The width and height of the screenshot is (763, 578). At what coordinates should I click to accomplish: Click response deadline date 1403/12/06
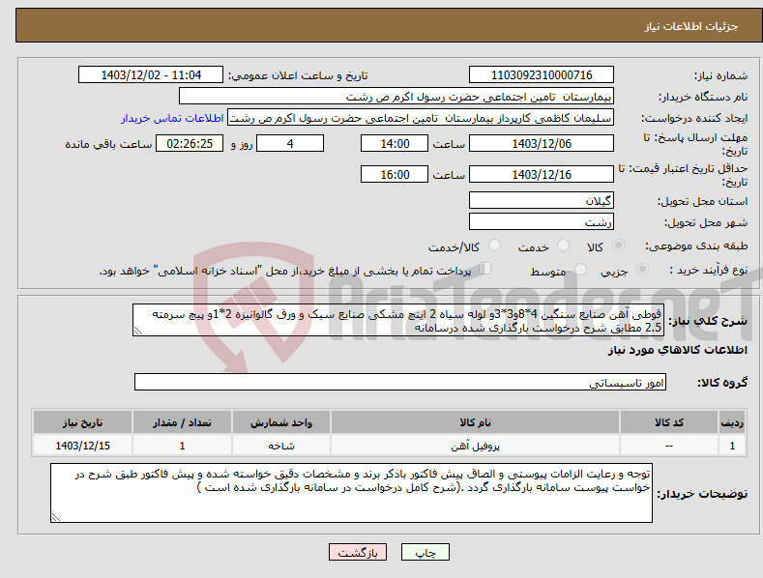542,143
